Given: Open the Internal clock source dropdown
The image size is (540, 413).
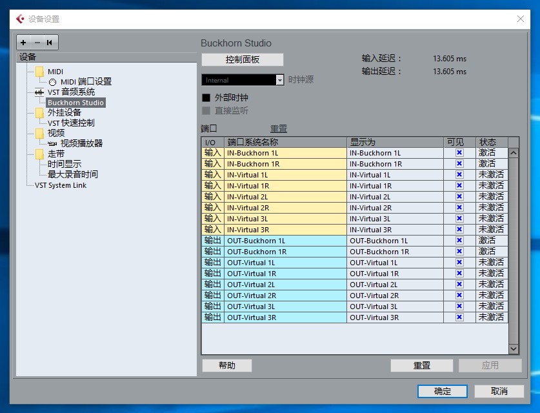Looking at the screenshot, I should (280, 80).
